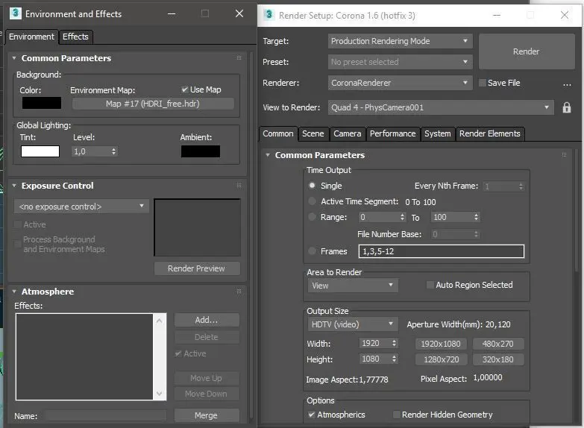This screenshot has width=584, height=428.
Task: Click the Render Preview button
Action: (197, 268)
